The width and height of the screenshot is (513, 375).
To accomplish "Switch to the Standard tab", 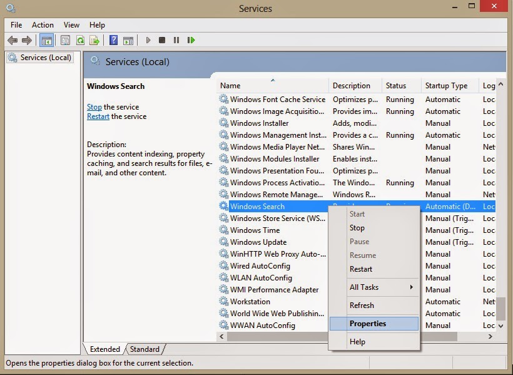I will tap(145, 349).
